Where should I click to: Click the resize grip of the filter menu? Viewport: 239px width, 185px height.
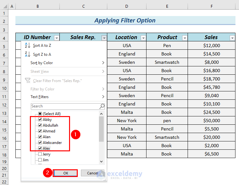(105, 181)
